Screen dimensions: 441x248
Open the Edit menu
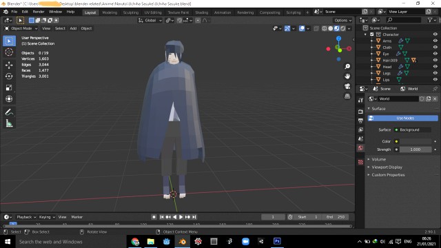tap(25, 12)
